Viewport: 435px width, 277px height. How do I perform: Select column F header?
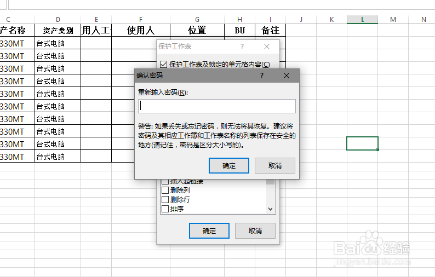pos(141,19)
